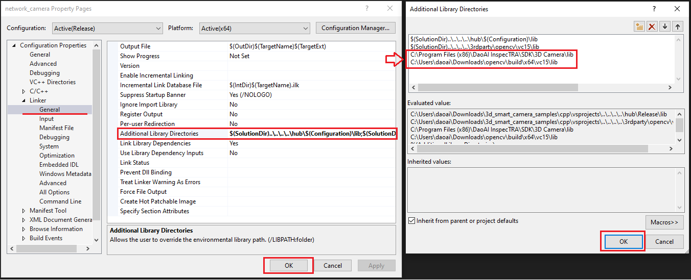Screen dimensions: 691x280
Task: Collapse the Linker tree node
Action: (24, 100)
